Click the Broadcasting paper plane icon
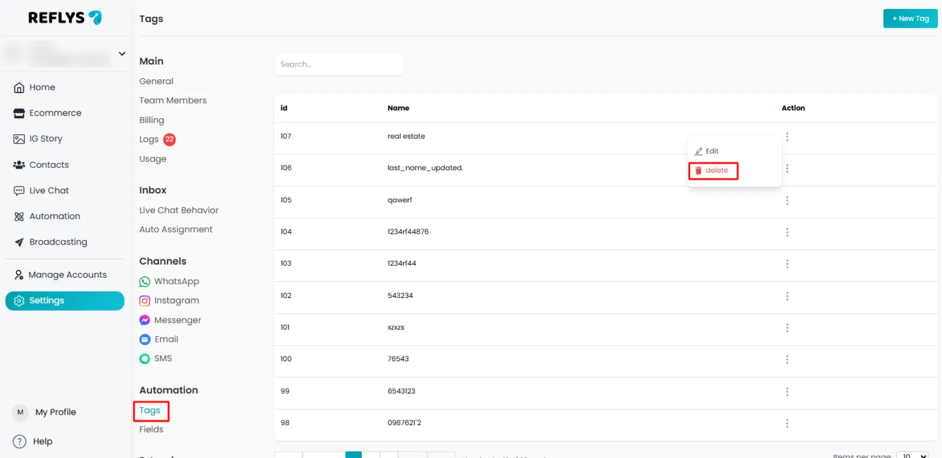Viewport: 942px width, 458px height. click(x=19, y=242)
